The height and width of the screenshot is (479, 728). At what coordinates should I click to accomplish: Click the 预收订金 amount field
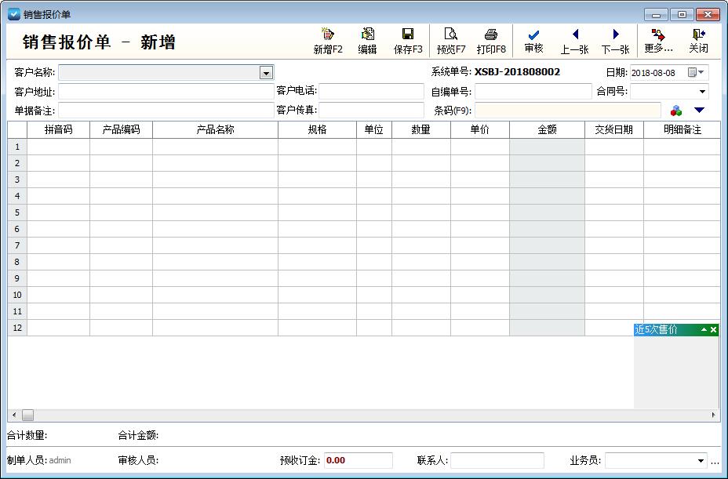[358, 460]
